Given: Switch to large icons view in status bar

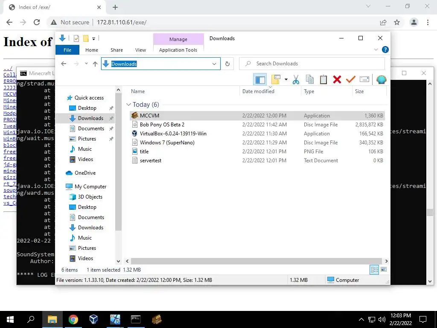Looking at the screenshot, I should click(384, 269).
